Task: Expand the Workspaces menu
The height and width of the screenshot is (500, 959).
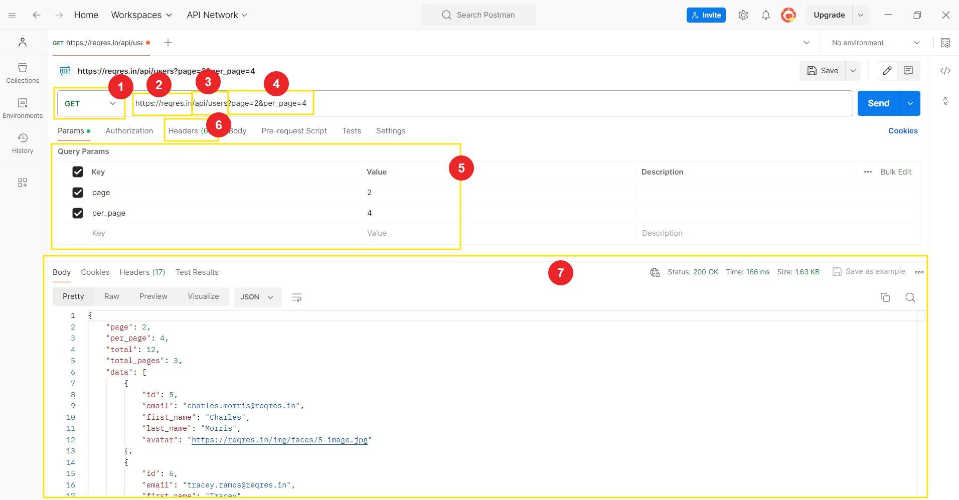Action: [141, 15]
